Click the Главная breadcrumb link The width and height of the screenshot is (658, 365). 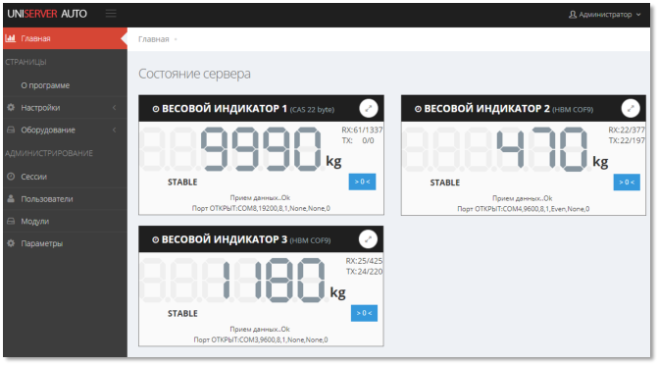[x=154, y=39]
